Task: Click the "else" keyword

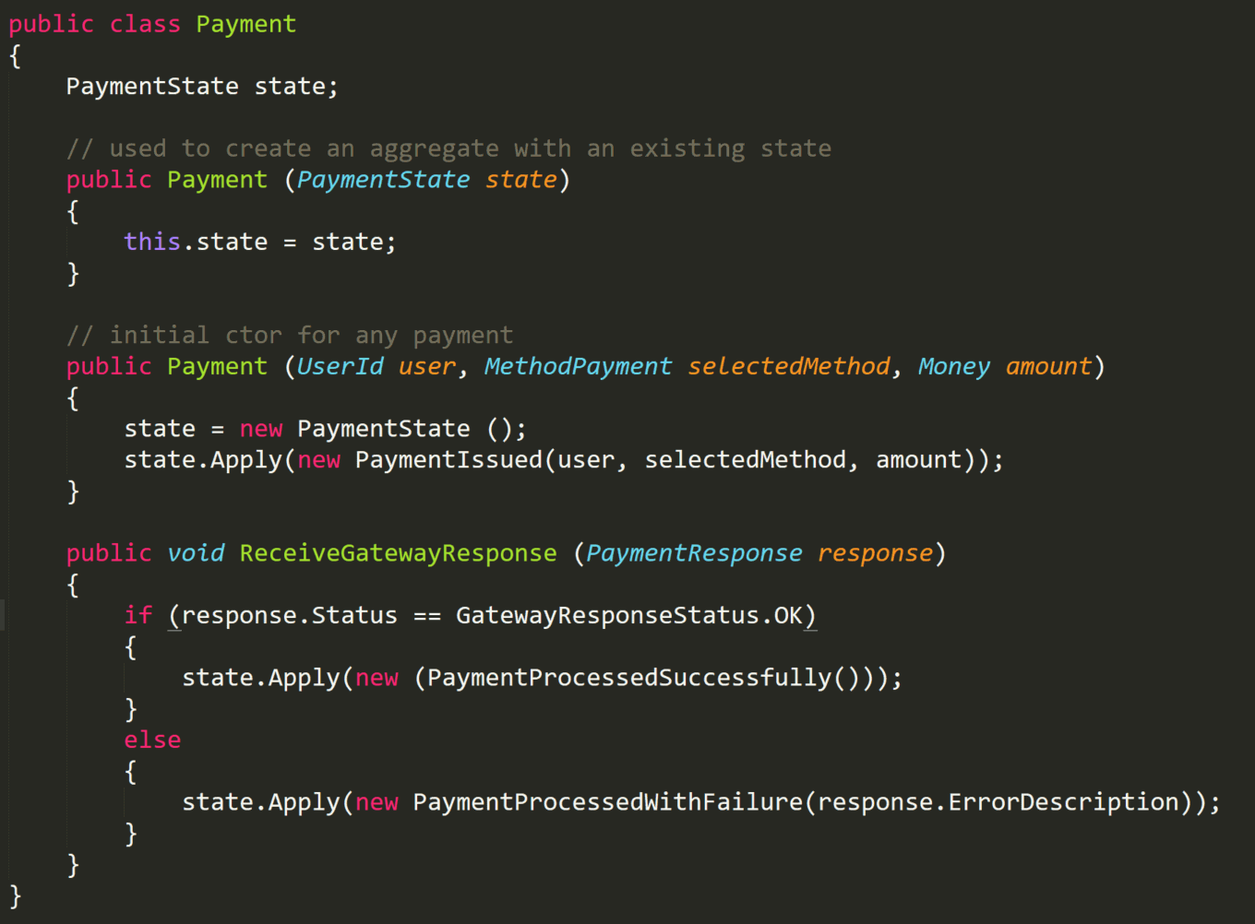Action: click(152, 740)
